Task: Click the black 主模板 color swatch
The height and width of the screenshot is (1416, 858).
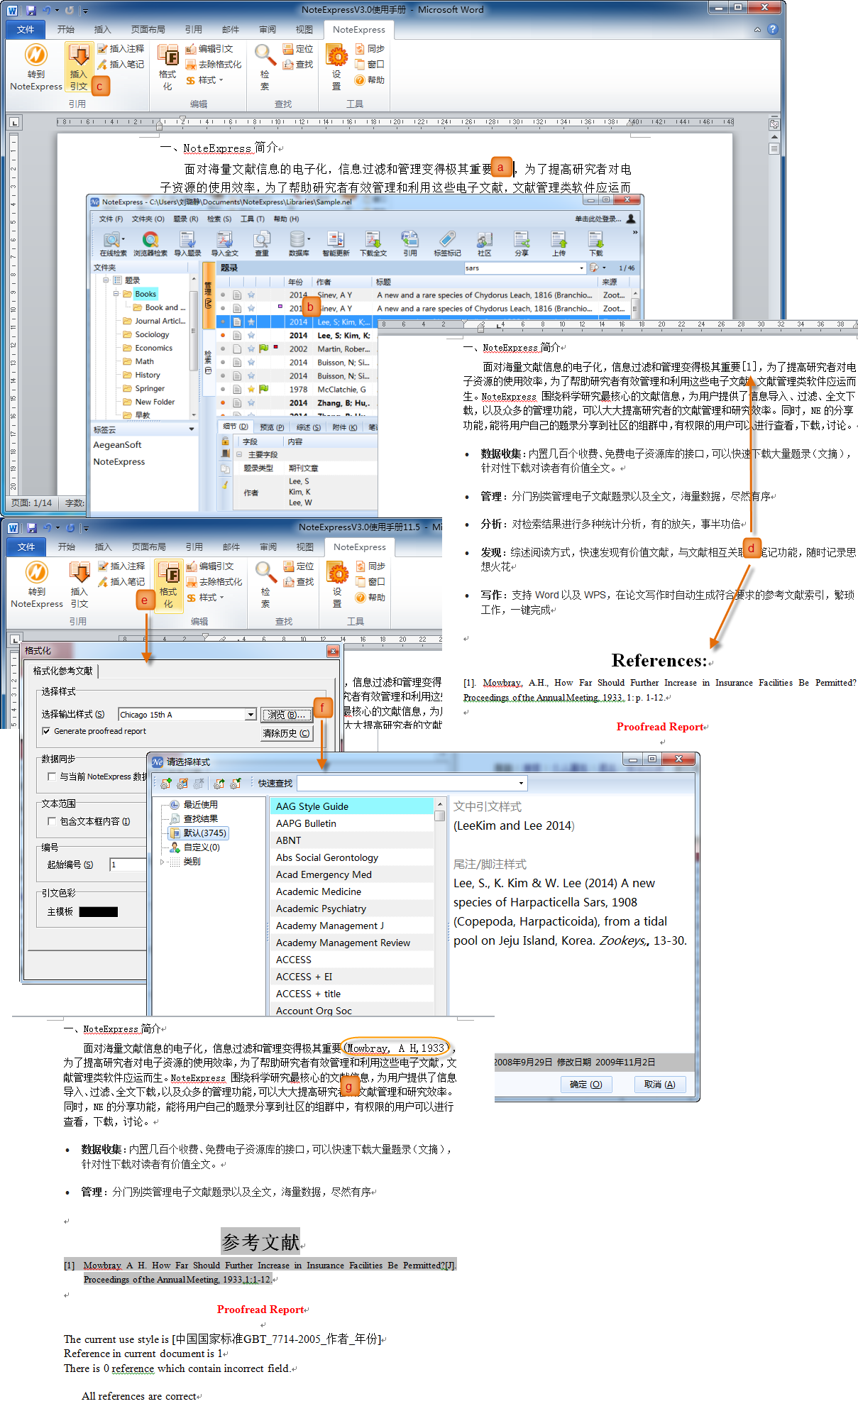Action: click(x=99, y=912)
